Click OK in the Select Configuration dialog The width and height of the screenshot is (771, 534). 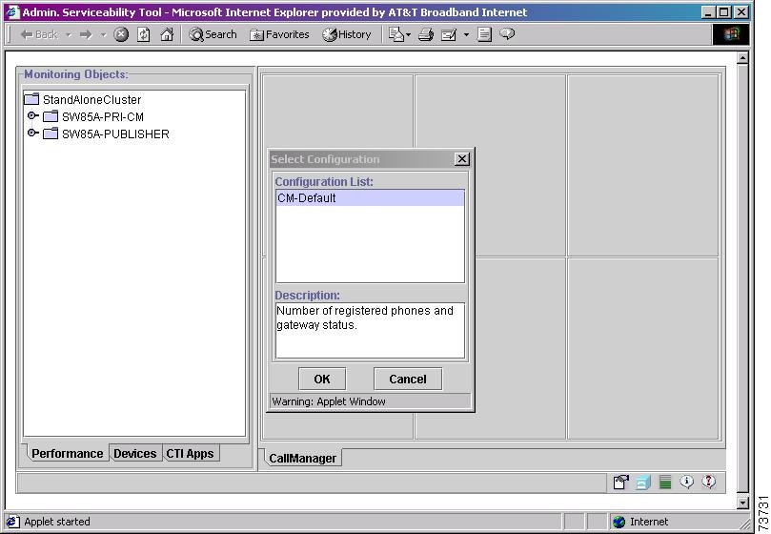(x=322, y=379)
